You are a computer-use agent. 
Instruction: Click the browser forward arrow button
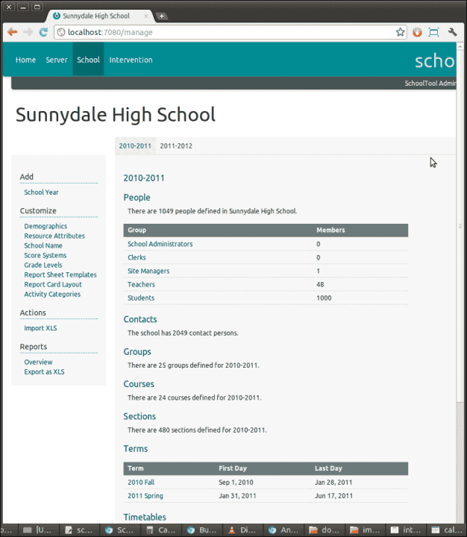[x=28, y=32]
